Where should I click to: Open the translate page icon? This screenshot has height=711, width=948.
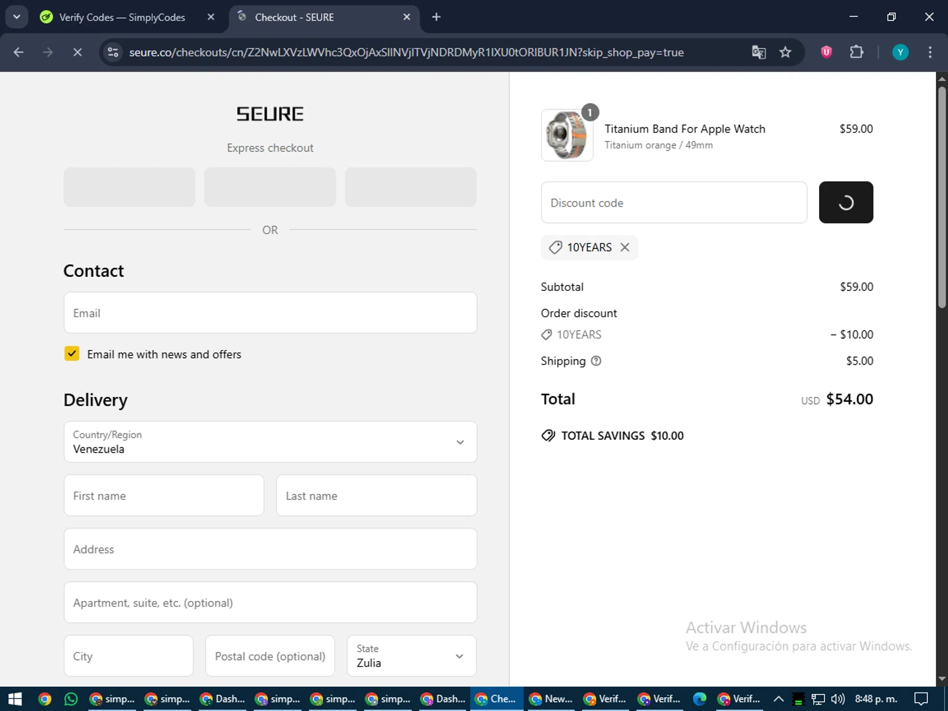point(758,52)
